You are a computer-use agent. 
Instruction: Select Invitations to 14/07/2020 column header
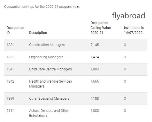point(134,30)
